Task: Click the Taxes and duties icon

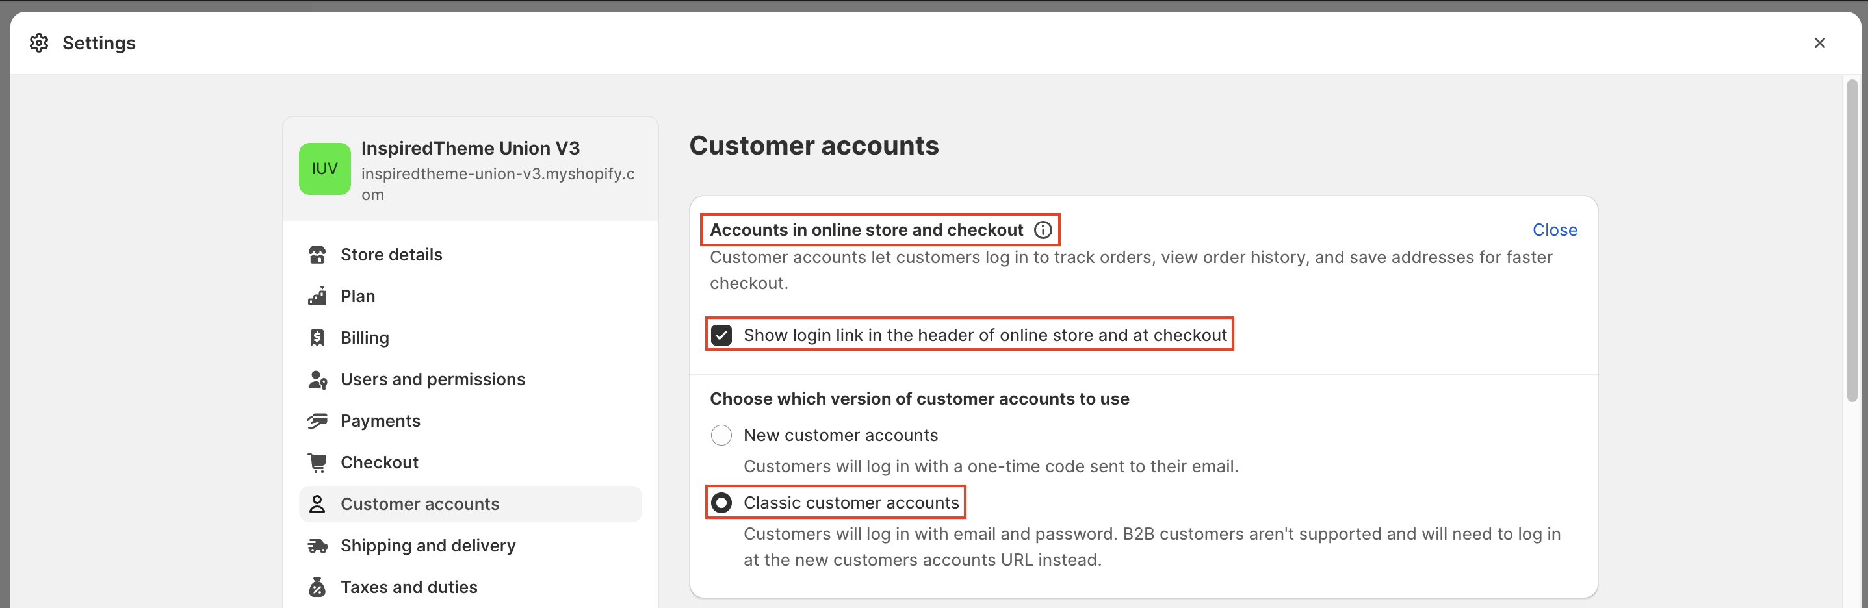Action: pos(317,587)
